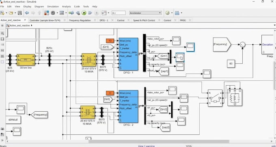Click the Step Forward icon
The width and height of the screenshot is (276, 147).
click(90, 13)
